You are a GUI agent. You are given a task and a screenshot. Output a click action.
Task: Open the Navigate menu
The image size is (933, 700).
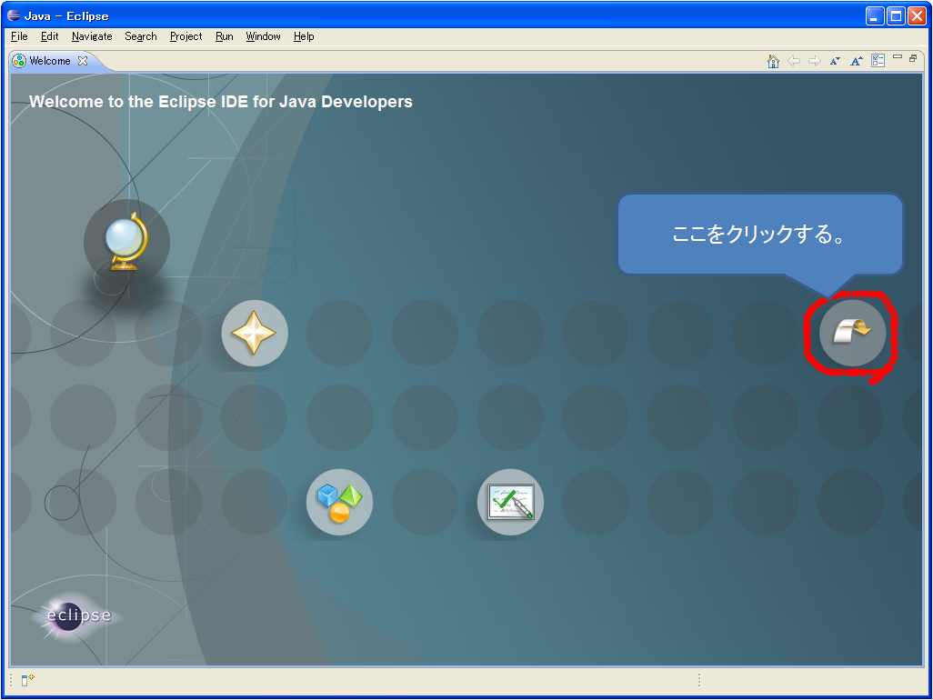[x=92, y=36]
